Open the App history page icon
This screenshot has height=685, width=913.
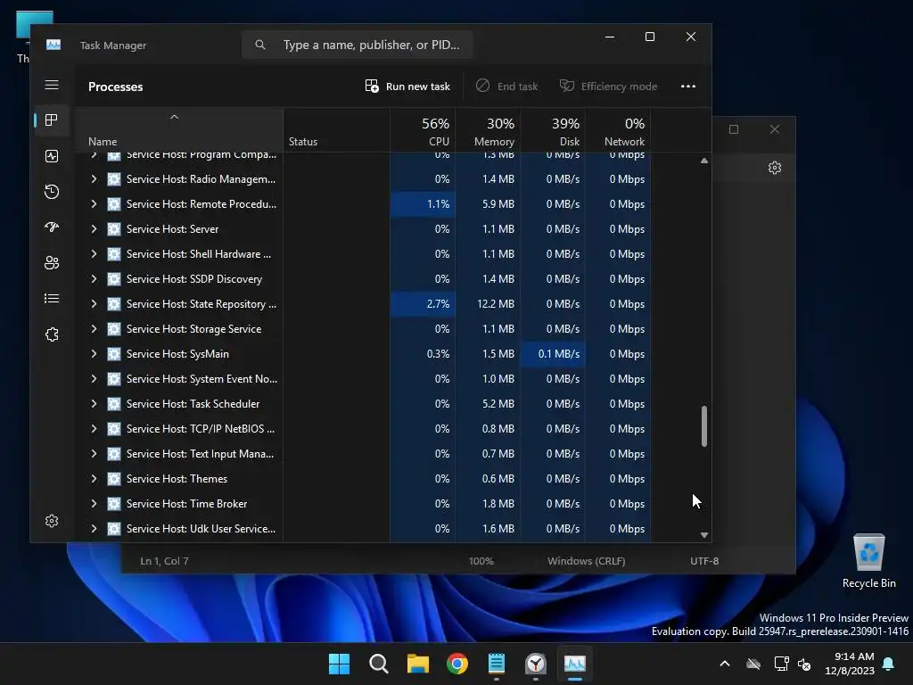click(x=52, y=192)
